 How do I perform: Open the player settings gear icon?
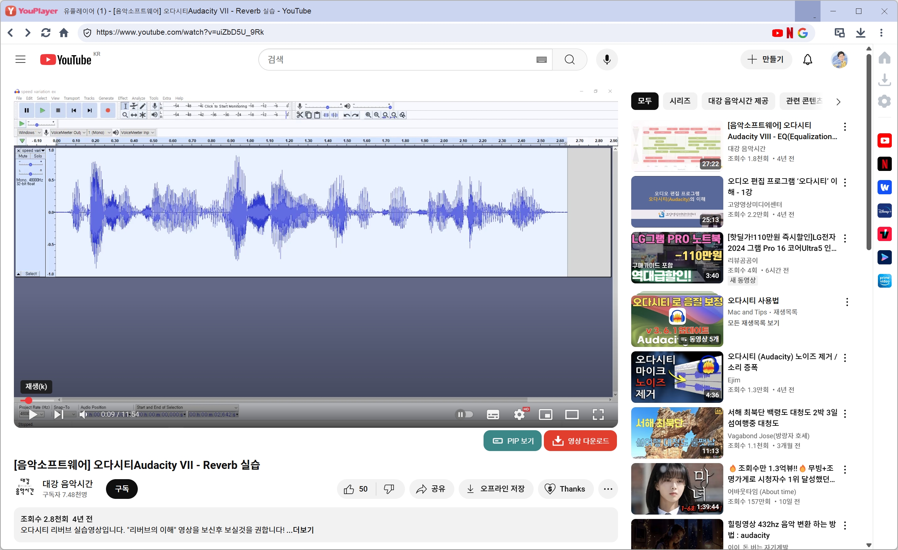pos(519,415)
